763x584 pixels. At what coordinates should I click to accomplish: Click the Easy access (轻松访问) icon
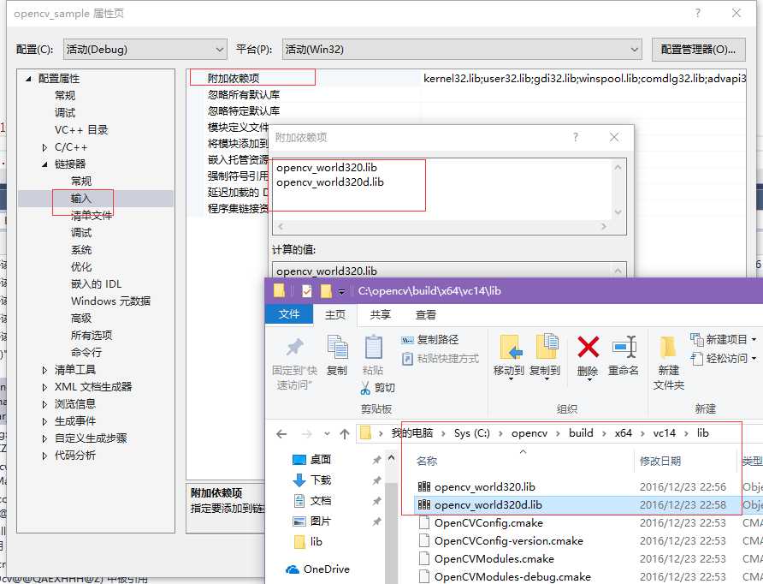pos(697,359)
